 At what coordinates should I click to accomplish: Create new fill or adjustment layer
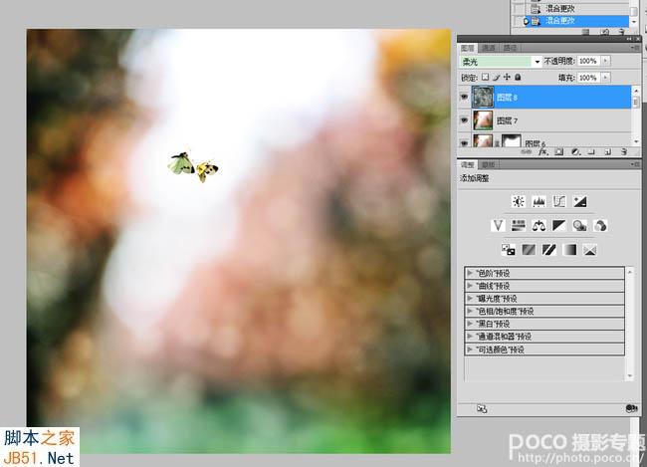[x=575, y=152]
